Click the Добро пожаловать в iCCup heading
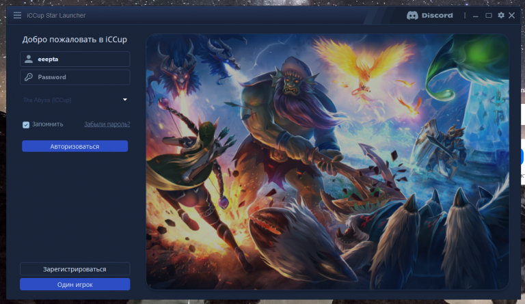This screenshot has height=304, width=525. point(75,40)
